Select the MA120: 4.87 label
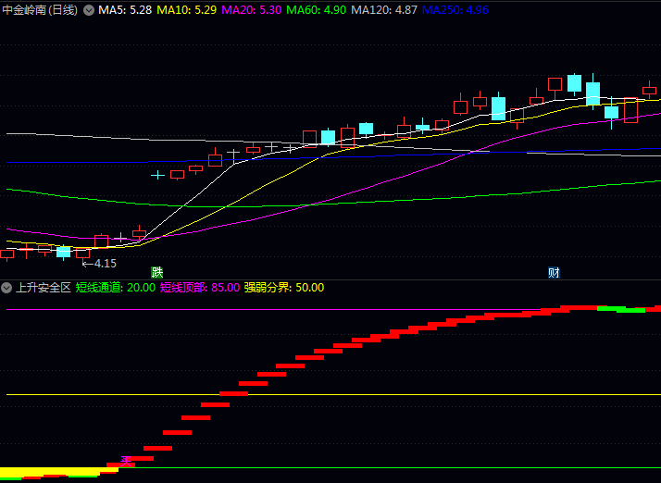Screen dimensions: 661x483 tap(384, 10)
